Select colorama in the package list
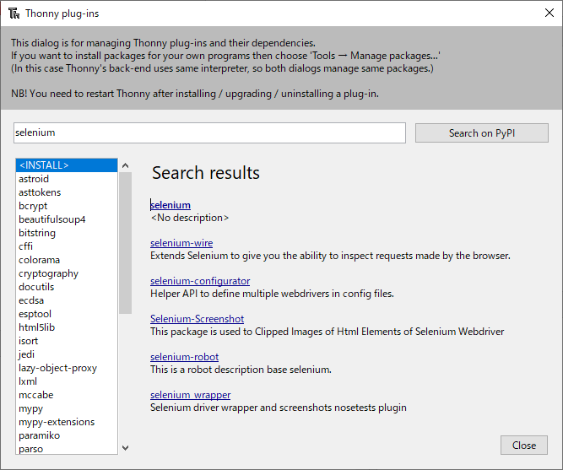Screen dimensions: 563x470 tap(67, 260)
